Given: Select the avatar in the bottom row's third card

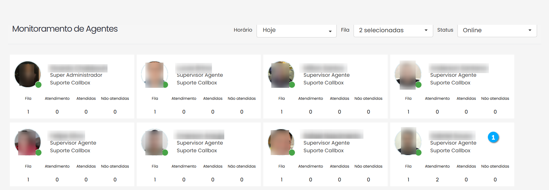Looking at the screenshot, I should pos(281,142).
